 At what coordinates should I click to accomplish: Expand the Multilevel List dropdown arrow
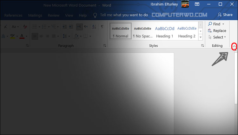point(58,27)
